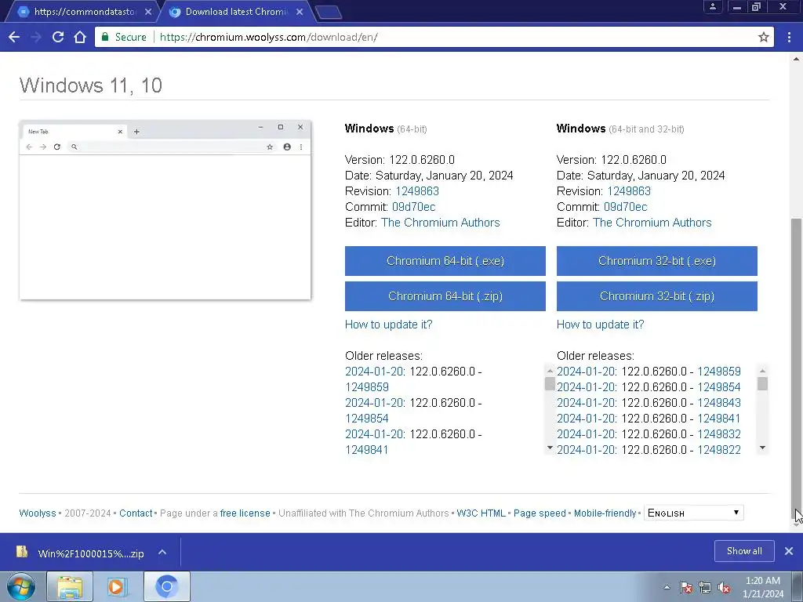Click the Chromium taskbar icon
Screen dimensions: 803x602
point(166,586)
